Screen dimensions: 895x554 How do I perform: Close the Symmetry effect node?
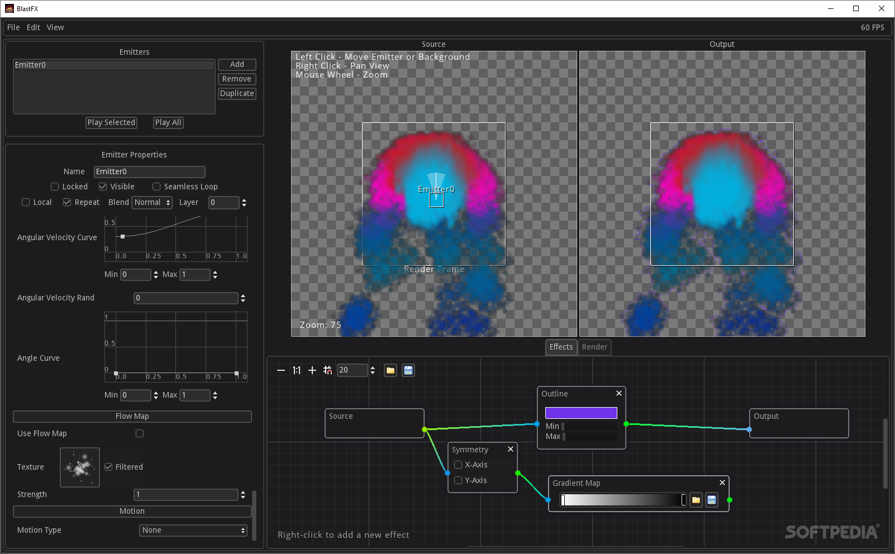pyautogui.click(x=511, y=449)
